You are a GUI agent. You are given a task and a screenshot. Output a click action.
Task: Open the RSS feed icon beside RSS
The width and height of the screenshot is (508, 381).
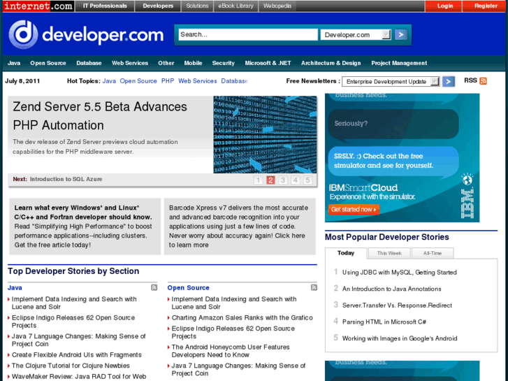tap(483, 80)
